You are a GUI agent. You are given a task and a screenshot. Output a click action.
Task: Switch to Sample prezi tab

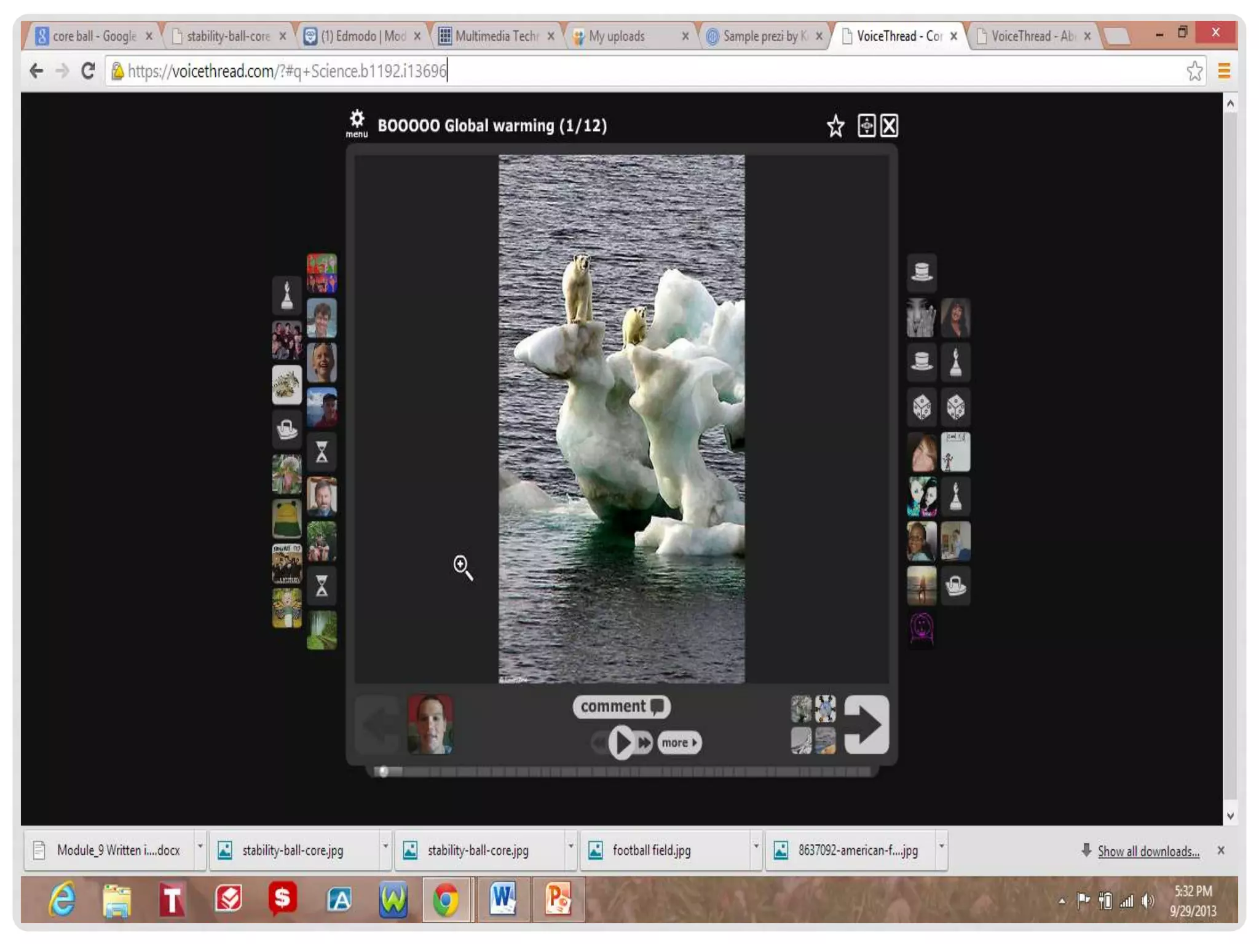762,36
